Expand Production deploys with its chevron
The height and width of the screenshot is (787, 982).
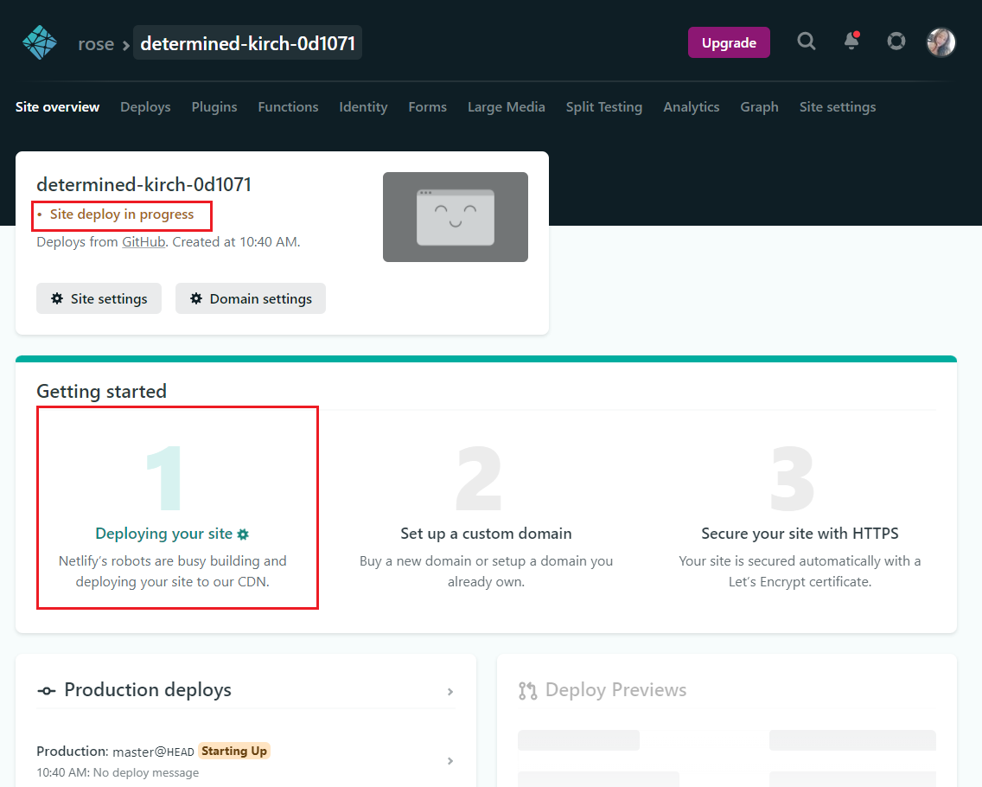click(450, 692)
